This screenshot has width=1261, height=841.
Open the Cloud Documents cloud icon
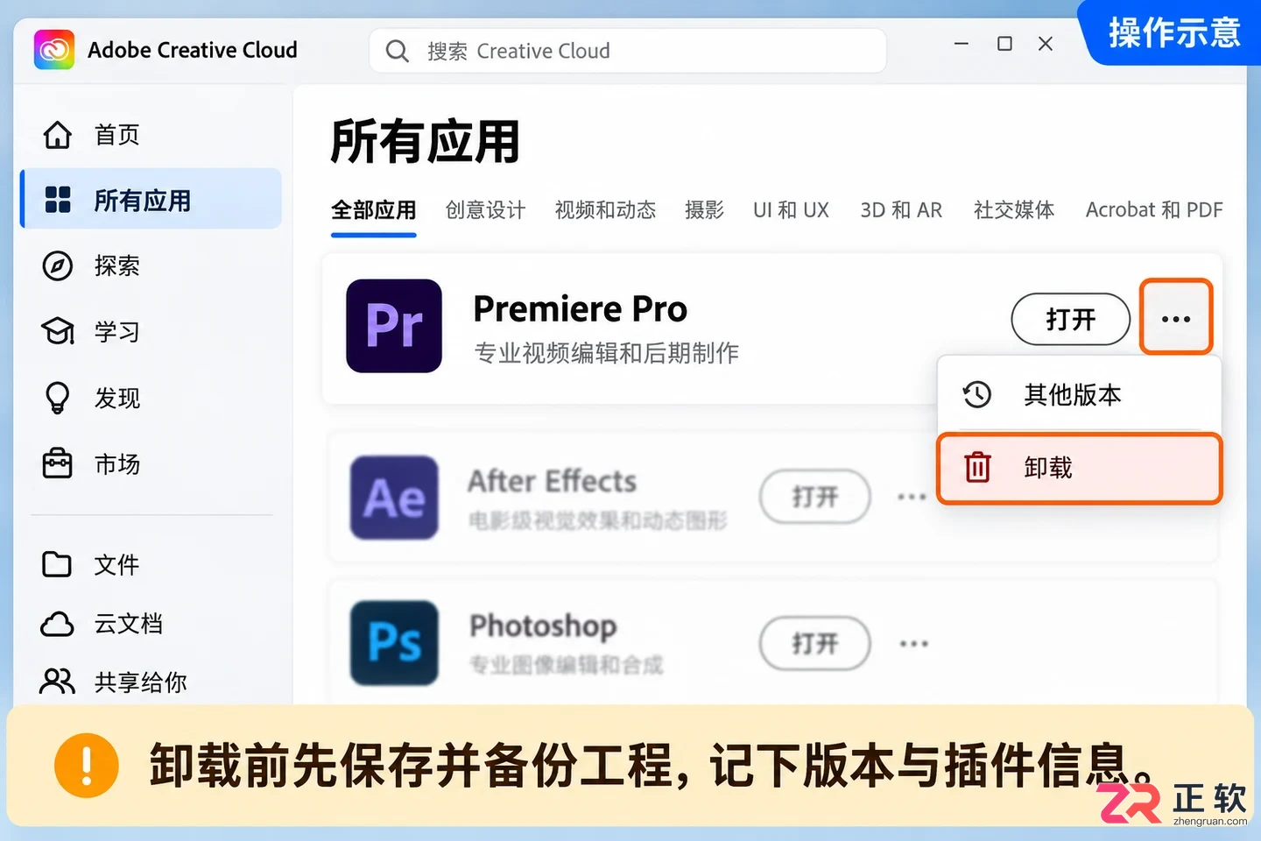click(58, 624)
